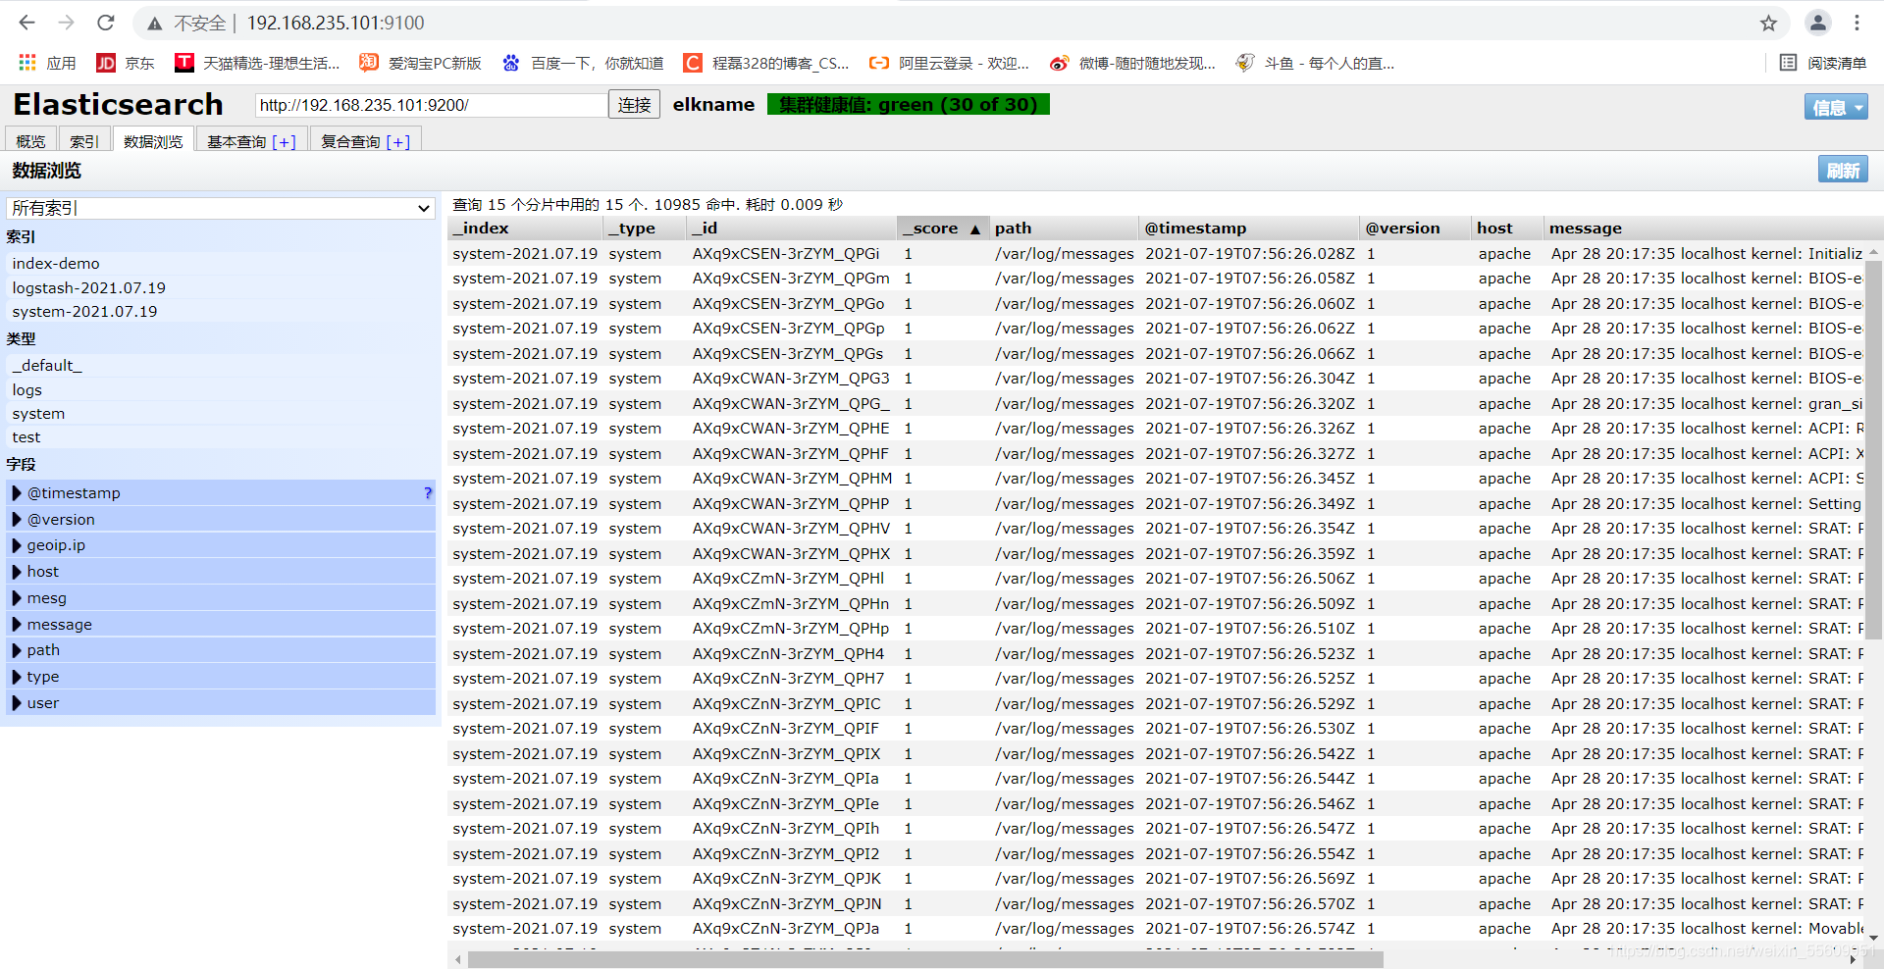Sort by the host column header
Screen dimensions: 1884x969
point(1506,229)
